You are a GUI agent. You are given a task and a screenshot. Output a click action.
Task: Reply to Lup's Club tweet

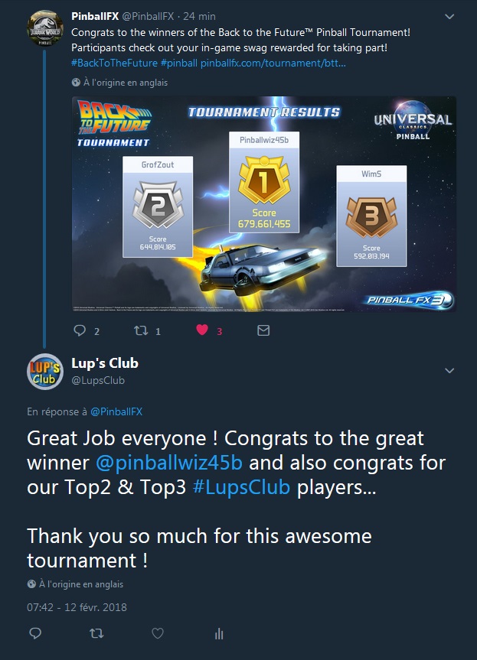[35, 633]
